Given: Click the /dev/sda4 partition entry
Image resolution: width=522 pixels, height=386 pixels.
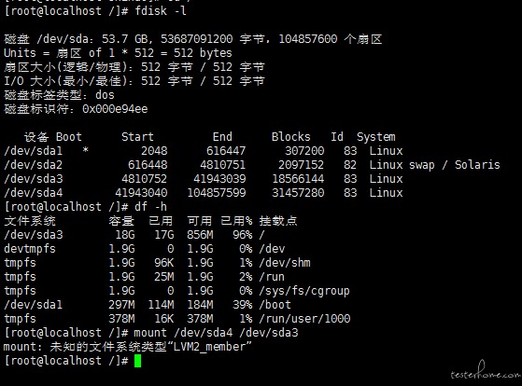Looking at the screenshot, I should [34, 193].
